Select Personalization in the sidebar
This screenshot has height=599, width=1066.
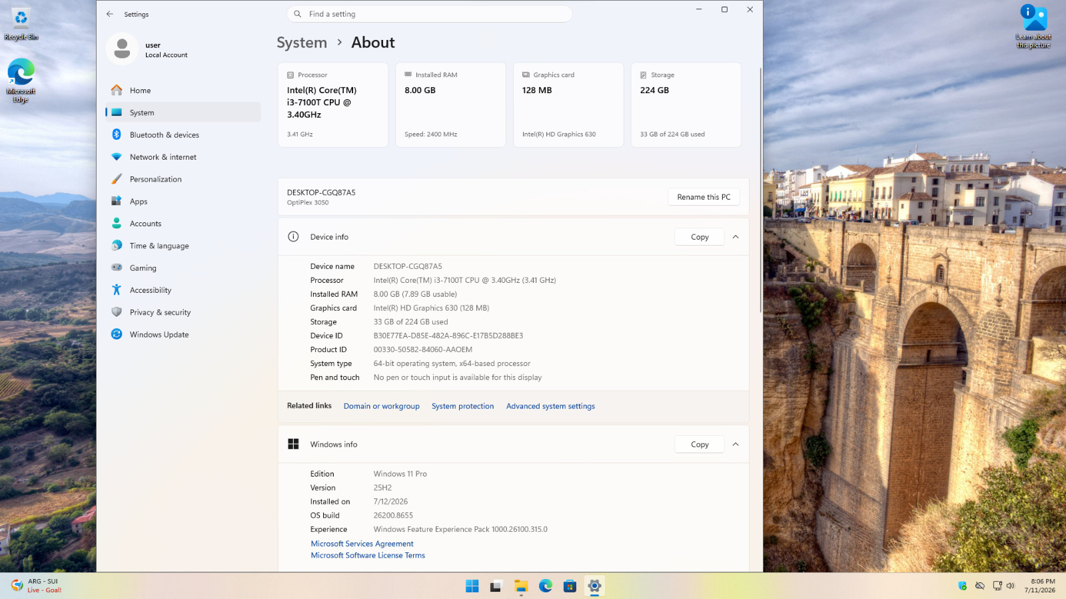183,179
